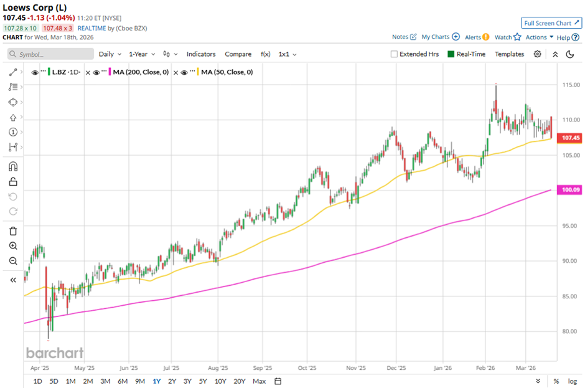
Task: Toggle the Real-Time checkbox
Action: pyautogui.click(x=451, y=54)
